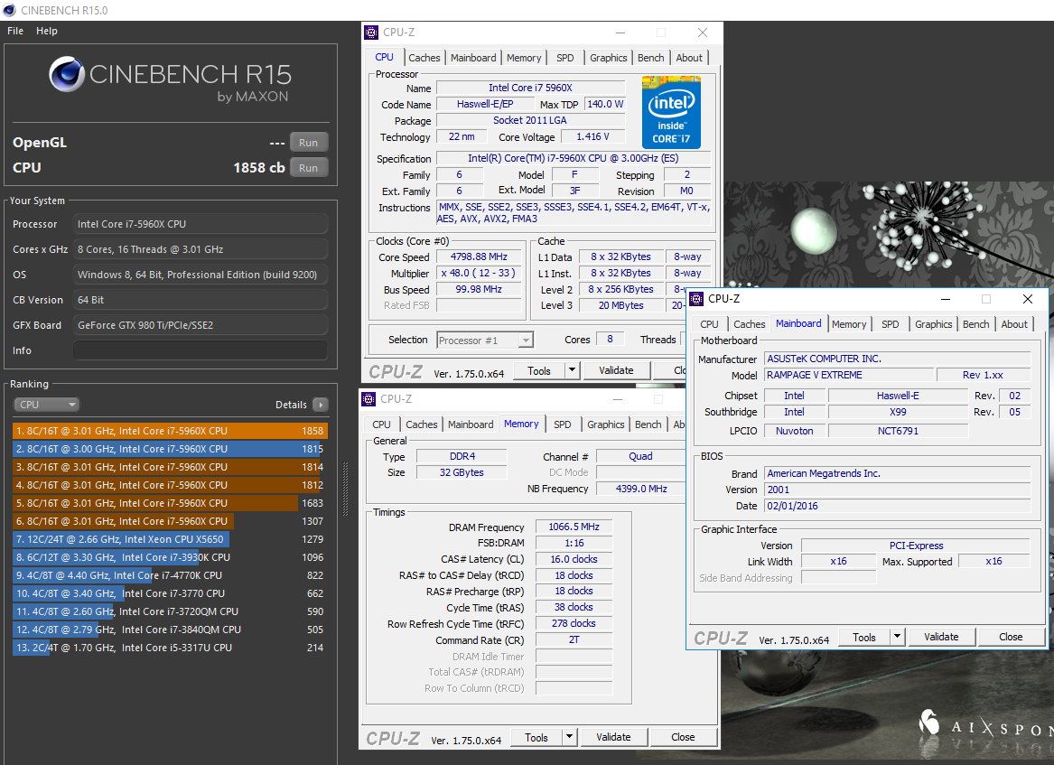This screenshot has height=765, width=1054.
Task: Click Validate in Mainboard CPU-Z window
Action: coord(941,637)
